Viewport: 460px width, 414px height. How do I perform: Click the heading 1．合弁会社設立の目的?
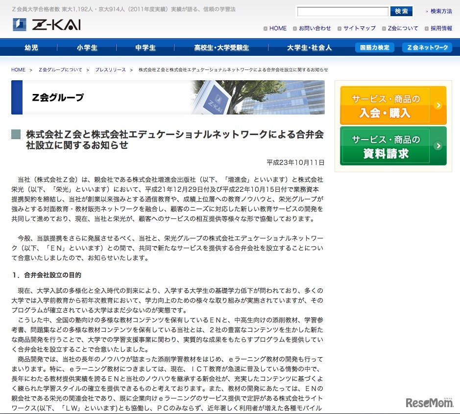(47, 275)
